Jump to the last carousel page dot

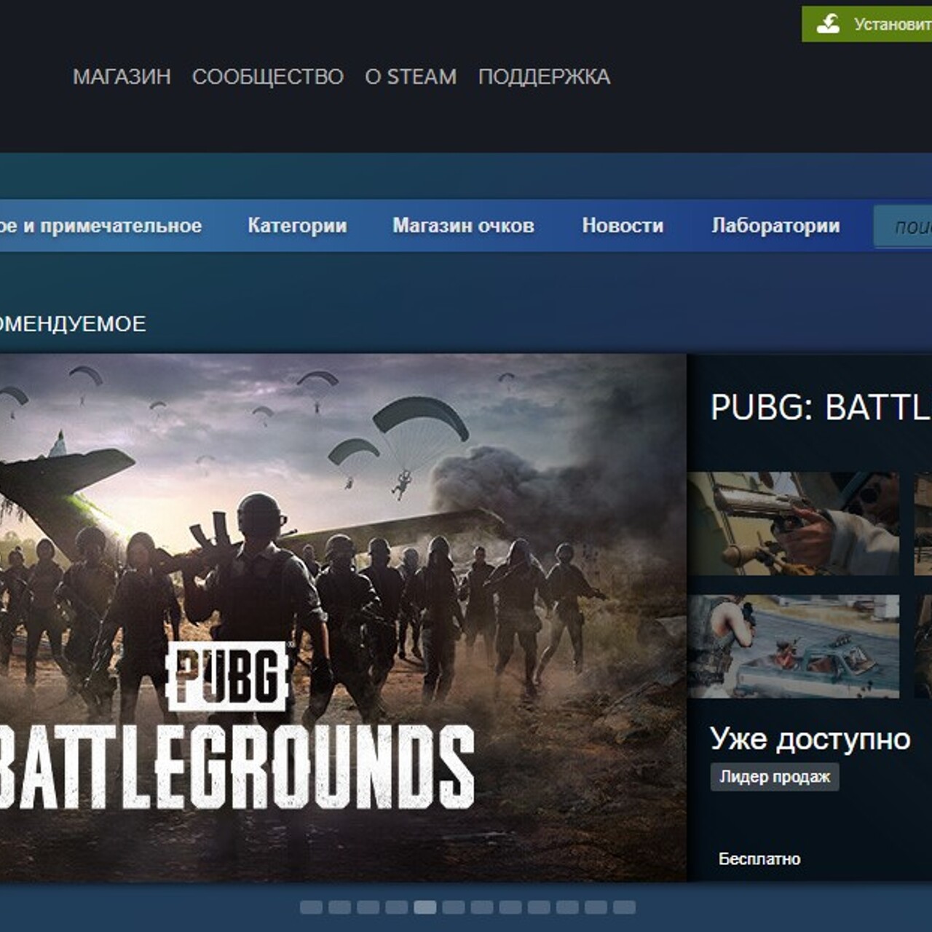(x=624, y=907)
